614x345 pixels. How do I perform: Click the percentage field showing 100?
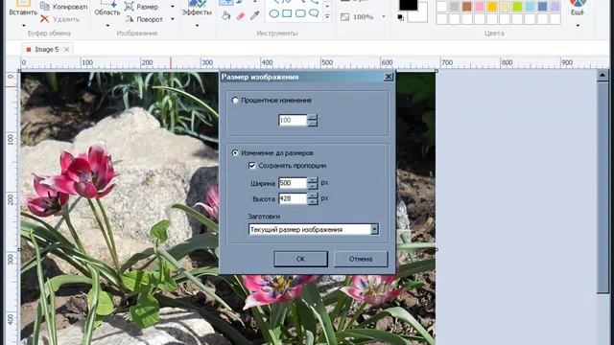[293, 120]
